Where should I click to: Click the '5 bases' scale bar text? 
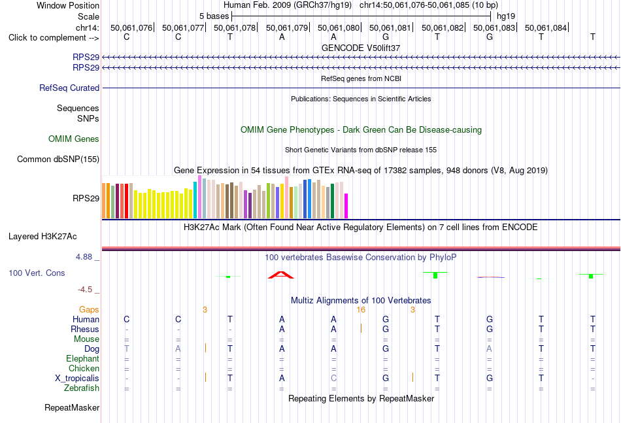tap(214, 16)
